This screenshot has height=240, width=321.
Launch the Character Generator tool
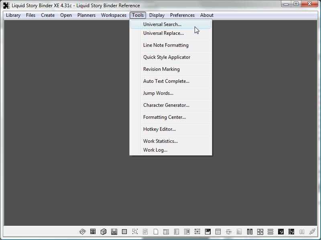coord(166,105)
